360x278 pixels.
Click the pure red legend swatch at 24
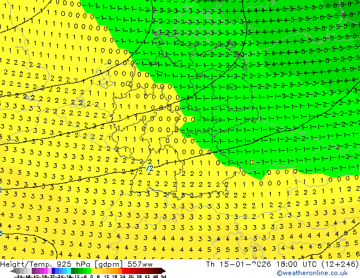pos(124,271)
